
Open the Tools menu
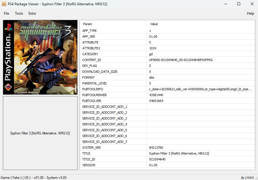(19, 13)
